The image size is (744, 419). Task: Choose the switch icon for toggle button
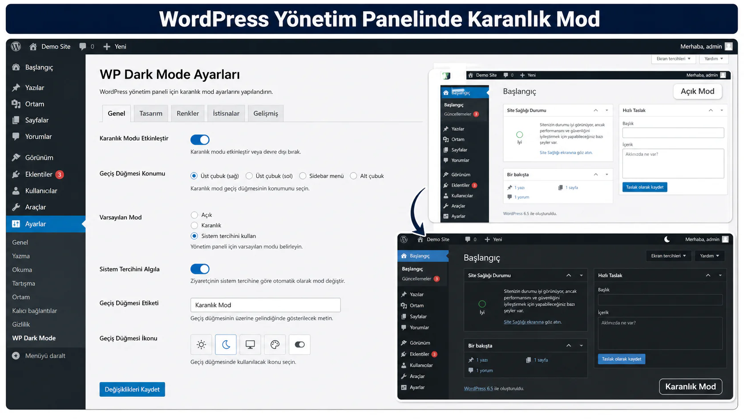click(x=299, y=345)
